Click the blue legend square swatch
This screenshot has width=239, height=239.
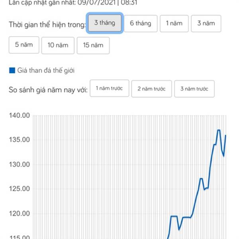(x=12, y=71)
